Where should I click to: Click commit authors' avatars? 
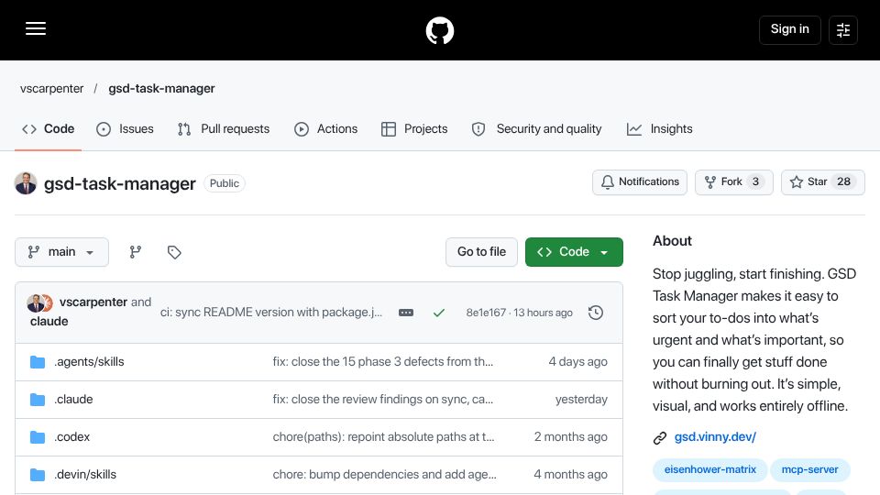[x=39, y=303]
